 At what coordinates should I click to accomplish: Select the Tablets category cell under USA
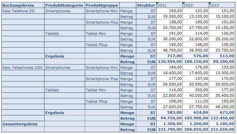[65, 90]
